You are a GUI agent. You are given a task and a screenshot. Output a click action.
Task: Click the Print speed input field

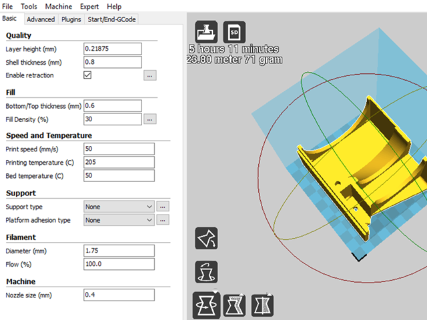tap(119, 149)
